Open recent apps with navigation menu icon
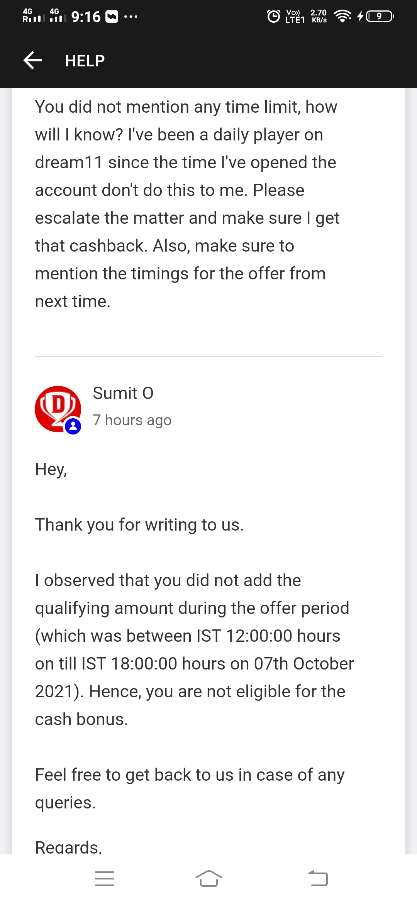The height and width of the screenshot is (903, 417). tap(105, 879)
